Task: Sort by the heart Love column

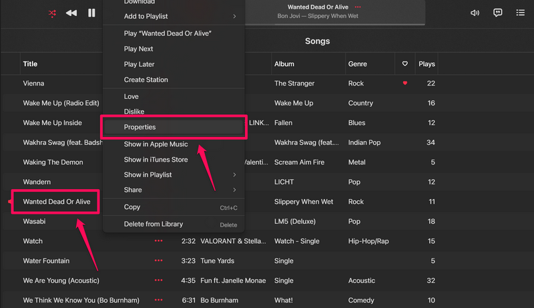Action: [405, 64]
